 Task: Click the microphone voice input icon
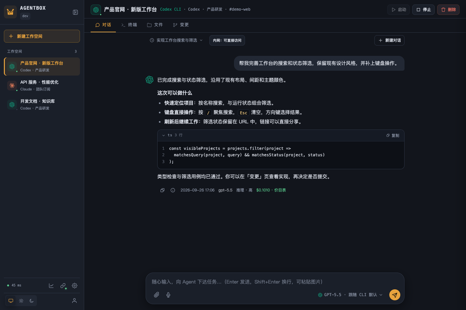(x=168, y=295)
